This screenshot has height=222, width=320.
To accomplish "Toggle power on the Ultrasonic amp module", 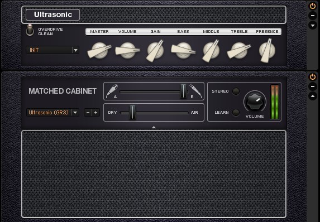I will pos(312,6).
